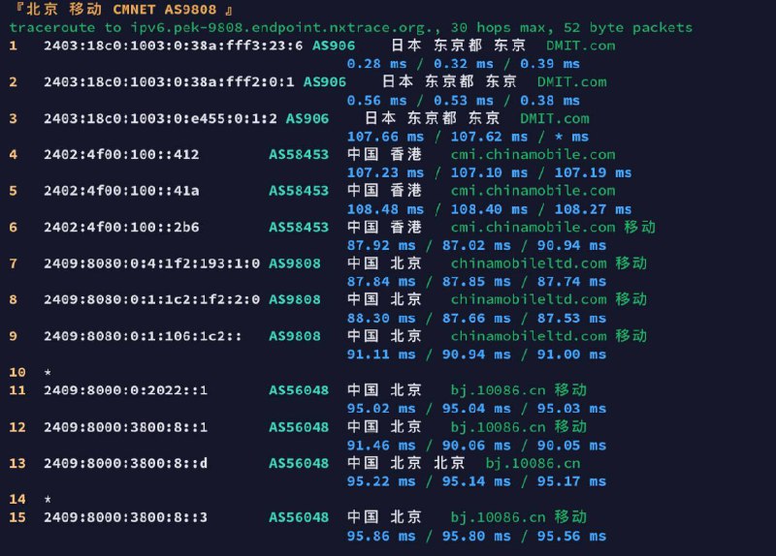Viewport: 776px width, 556px height.
Task: Click location '中国 北京' on hop 8
Action: (384, 299)
